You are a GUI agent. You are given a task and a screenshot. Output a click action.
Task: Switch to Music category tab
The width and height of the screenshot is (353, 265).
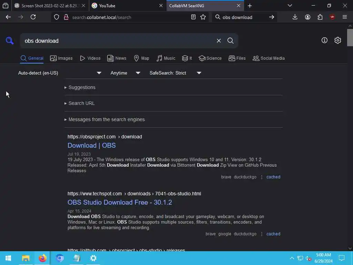[x=166, y=58]
